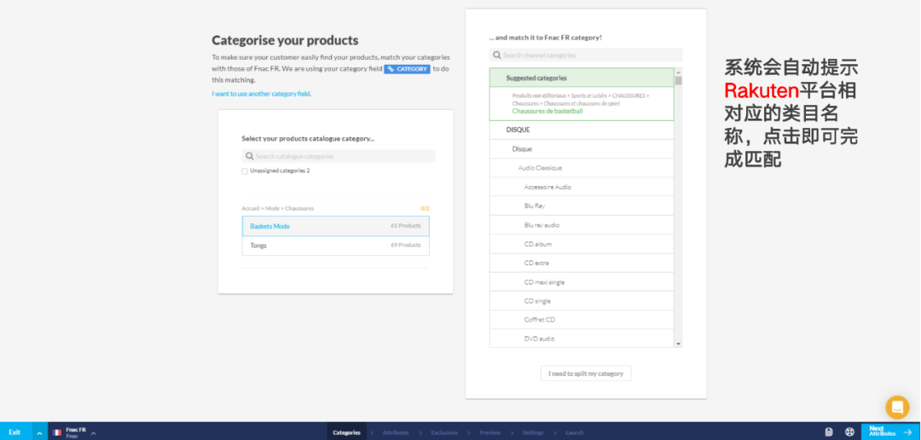Select CD extra category
This screenshot has width=921, height=440.
(582, 263)
